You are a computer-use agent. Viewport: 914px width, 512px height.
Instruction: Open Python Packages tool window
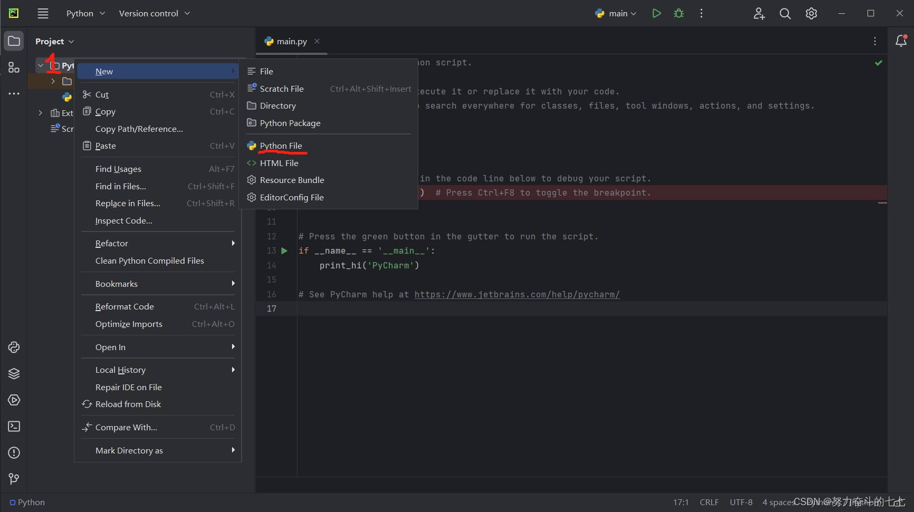point(14,347)
